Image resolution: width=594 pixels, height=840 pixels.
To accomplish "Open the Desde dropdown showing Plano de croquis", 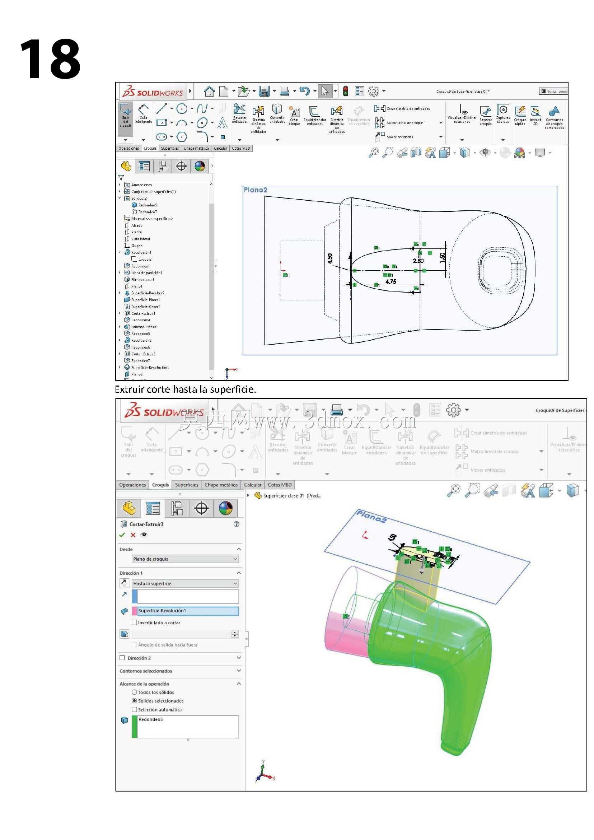I will pos(185,559).
